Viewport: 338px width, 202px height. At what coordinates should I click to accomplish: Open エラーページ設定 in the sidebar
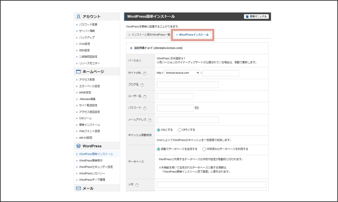(x=90, y=86)
